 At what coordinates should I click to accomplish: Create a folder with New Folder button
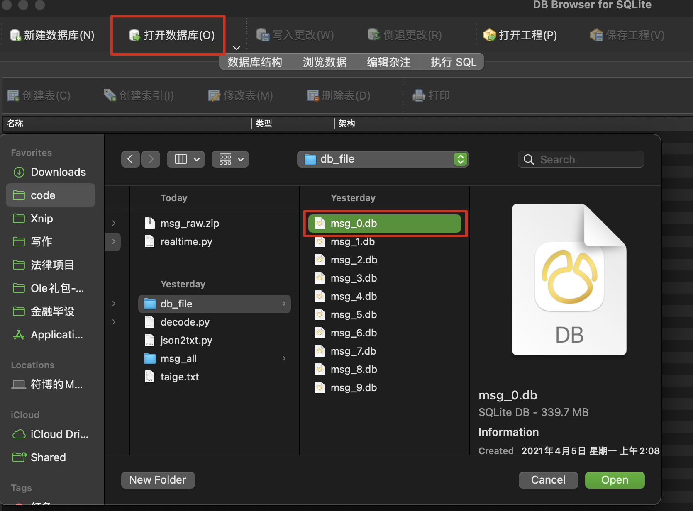158,480
